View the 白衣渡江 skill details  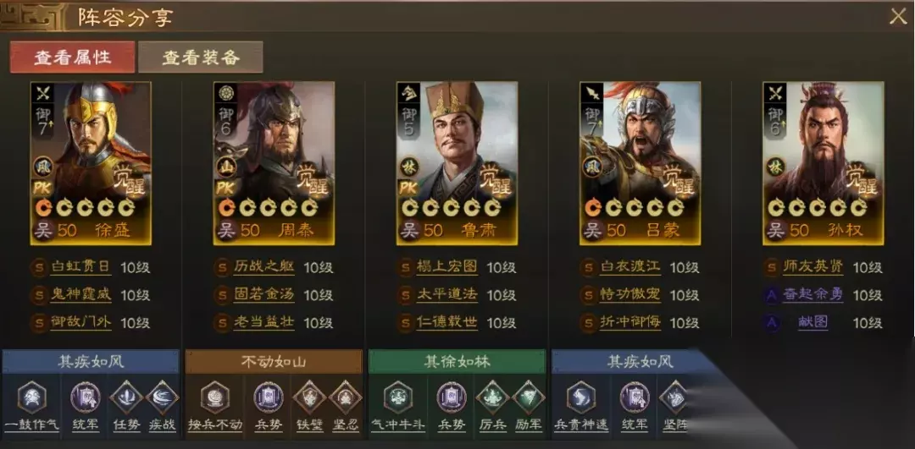[630, 267]
